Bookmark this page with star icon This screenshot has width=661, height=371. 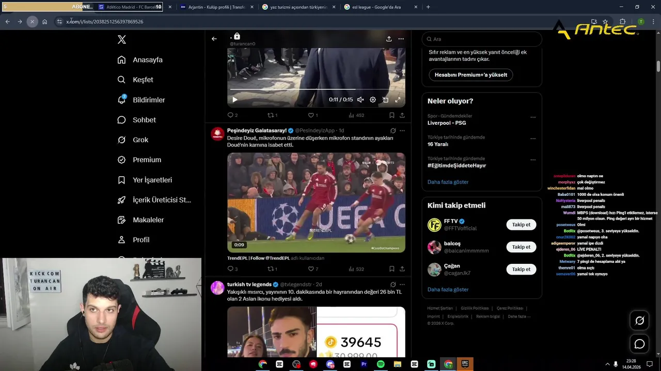[605, 22]
